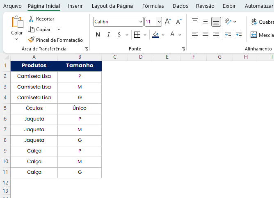Open the font size 11 dropdown
The image size is (274, 198).
[159, 22]
